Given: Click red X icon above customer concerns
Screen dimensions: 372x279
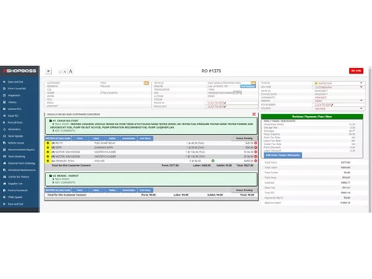Looking at the screenshot, I should click(x=254, y=114).
